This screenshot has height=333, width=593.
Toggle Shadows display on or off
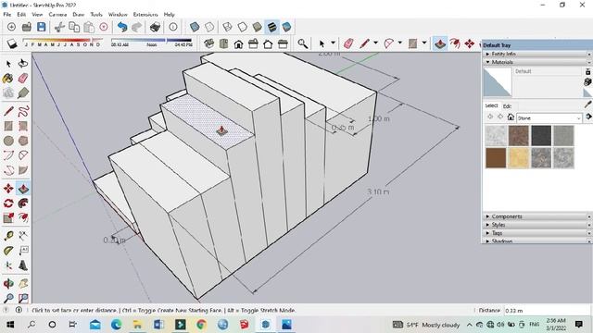click(x=12, y=43)
